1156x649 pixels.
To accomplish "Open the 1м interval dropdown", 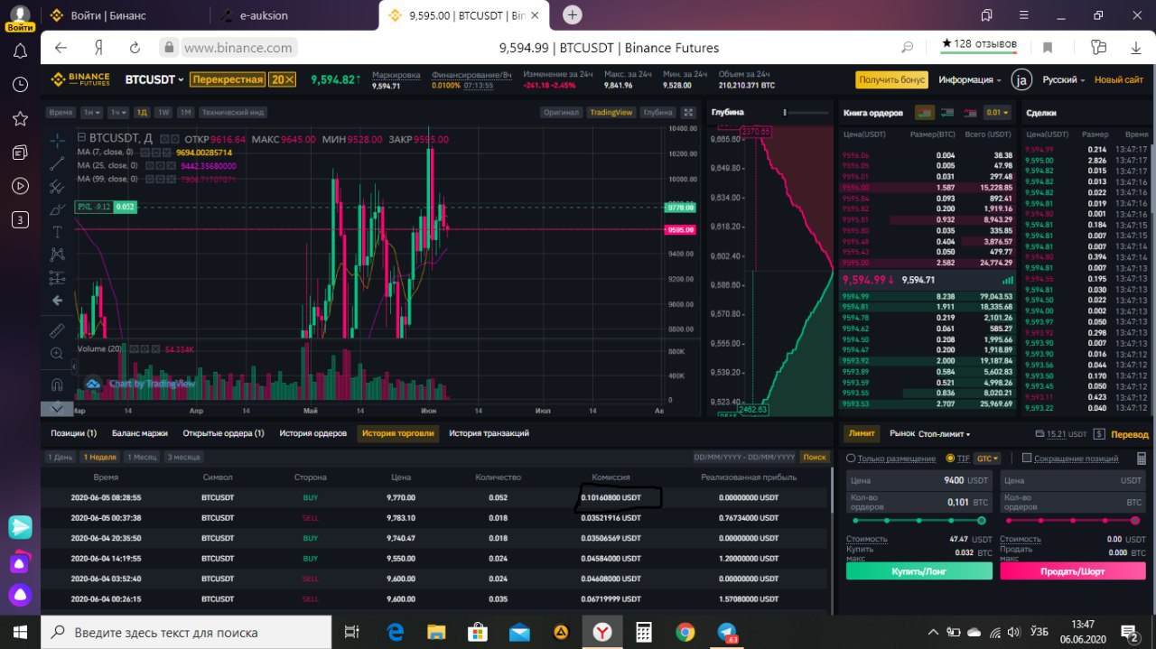I will [x=91, y=113].
